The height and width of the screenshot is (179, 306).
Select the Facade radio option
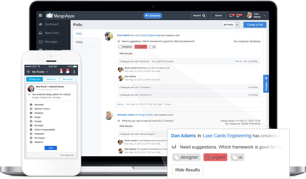(31, 121)
